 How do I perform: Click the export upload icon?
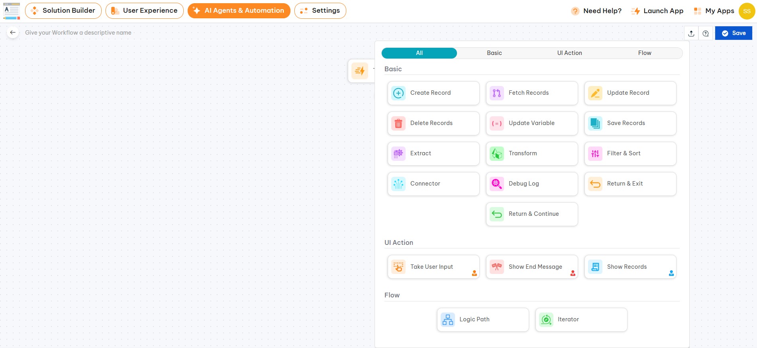[691, 33]
